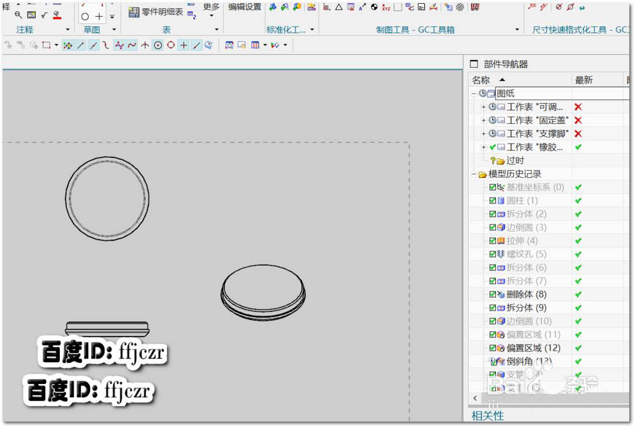Select the rectangle selection icon
The height and width of the screenshot is (426, 635).
(47, 45)
